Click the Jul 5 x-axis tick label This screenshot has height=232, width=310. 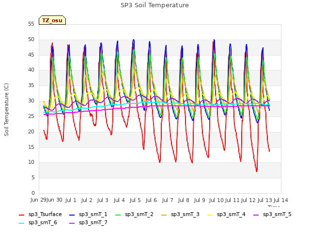pyautogui.click(x=135, y=200)
